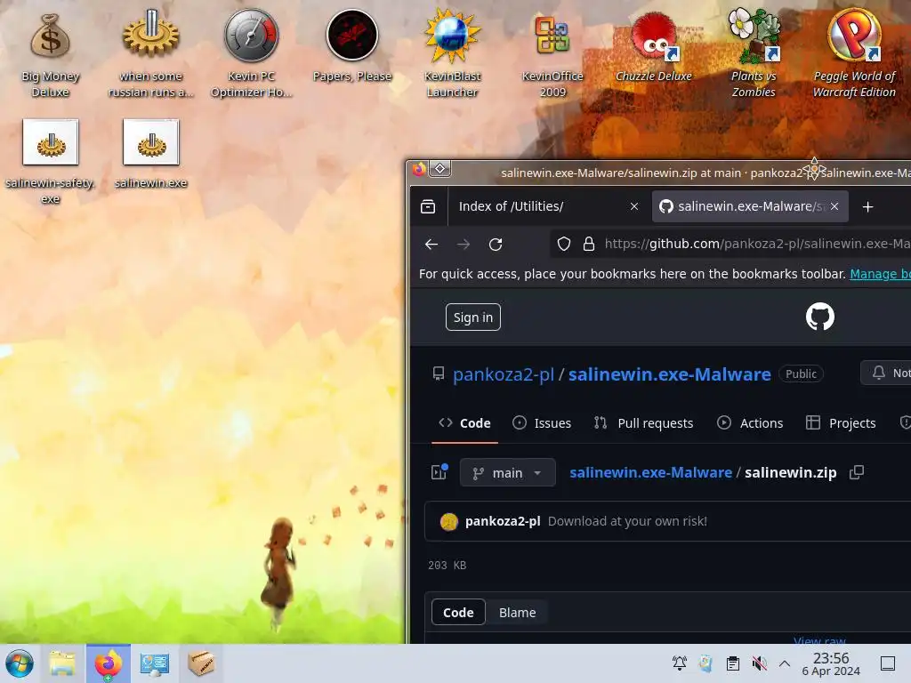The height and width of the screenshot is (683, 911).
Task: Expand hidden system tray icons
Action: [x=785, y=663]
